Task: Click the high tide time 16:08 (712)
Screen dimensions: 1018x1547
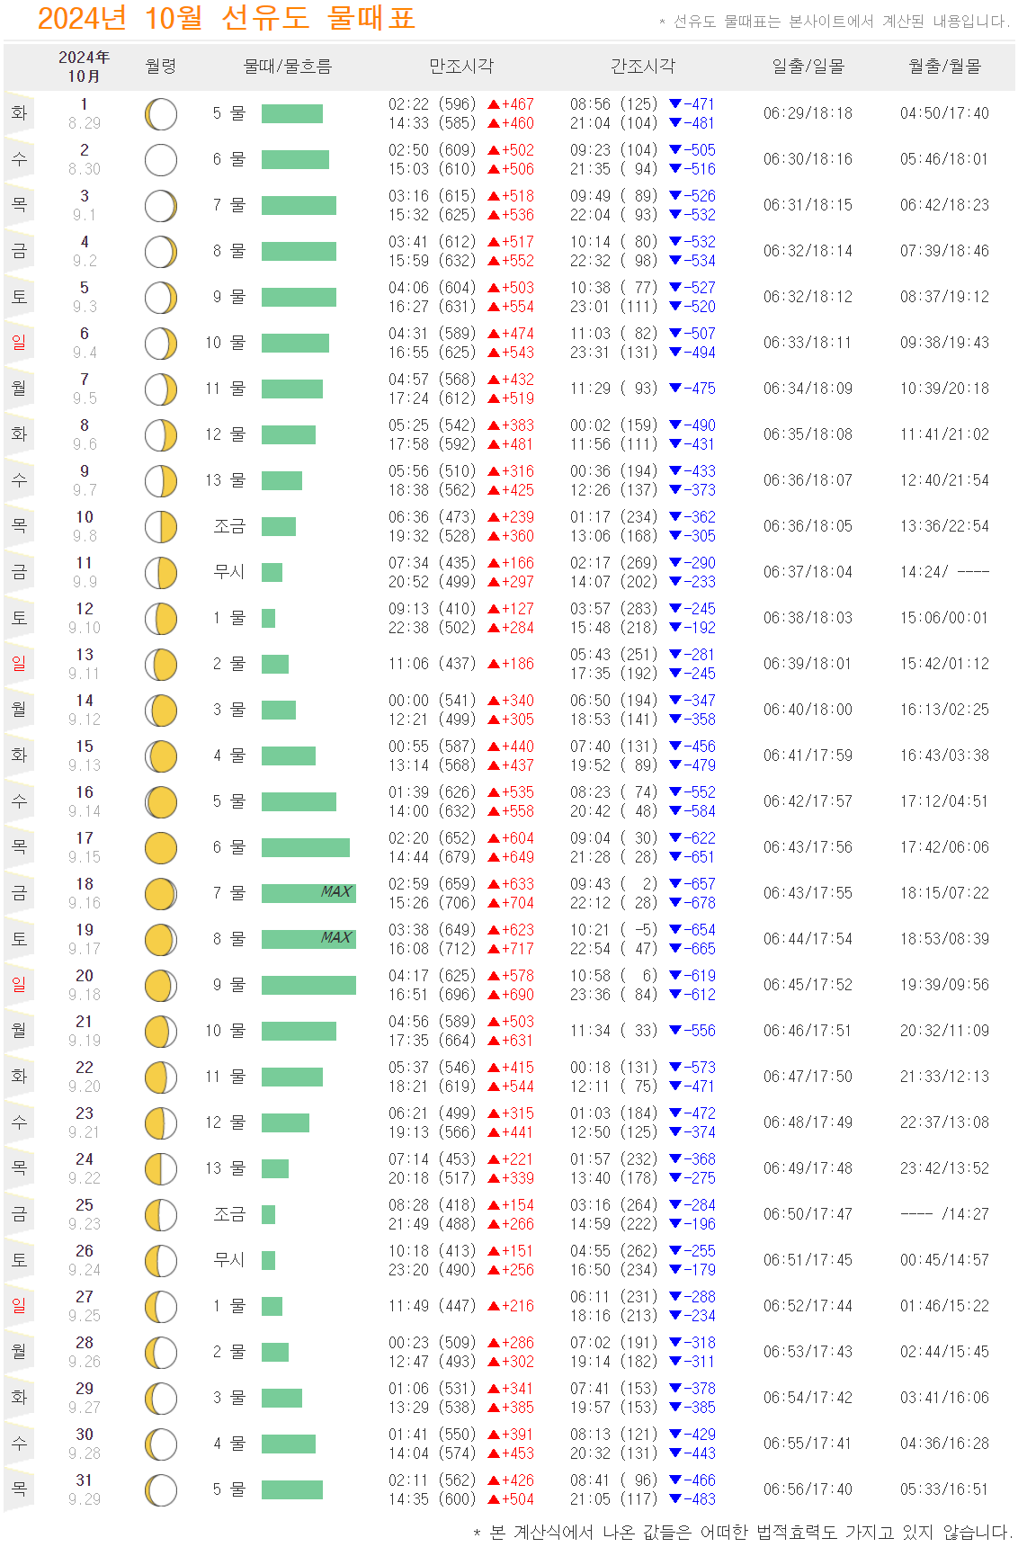Action: click(x=433, y=949)
